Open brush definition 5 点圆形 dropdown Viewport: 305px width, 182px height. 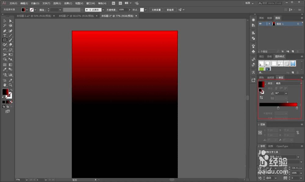pos(103,10)
